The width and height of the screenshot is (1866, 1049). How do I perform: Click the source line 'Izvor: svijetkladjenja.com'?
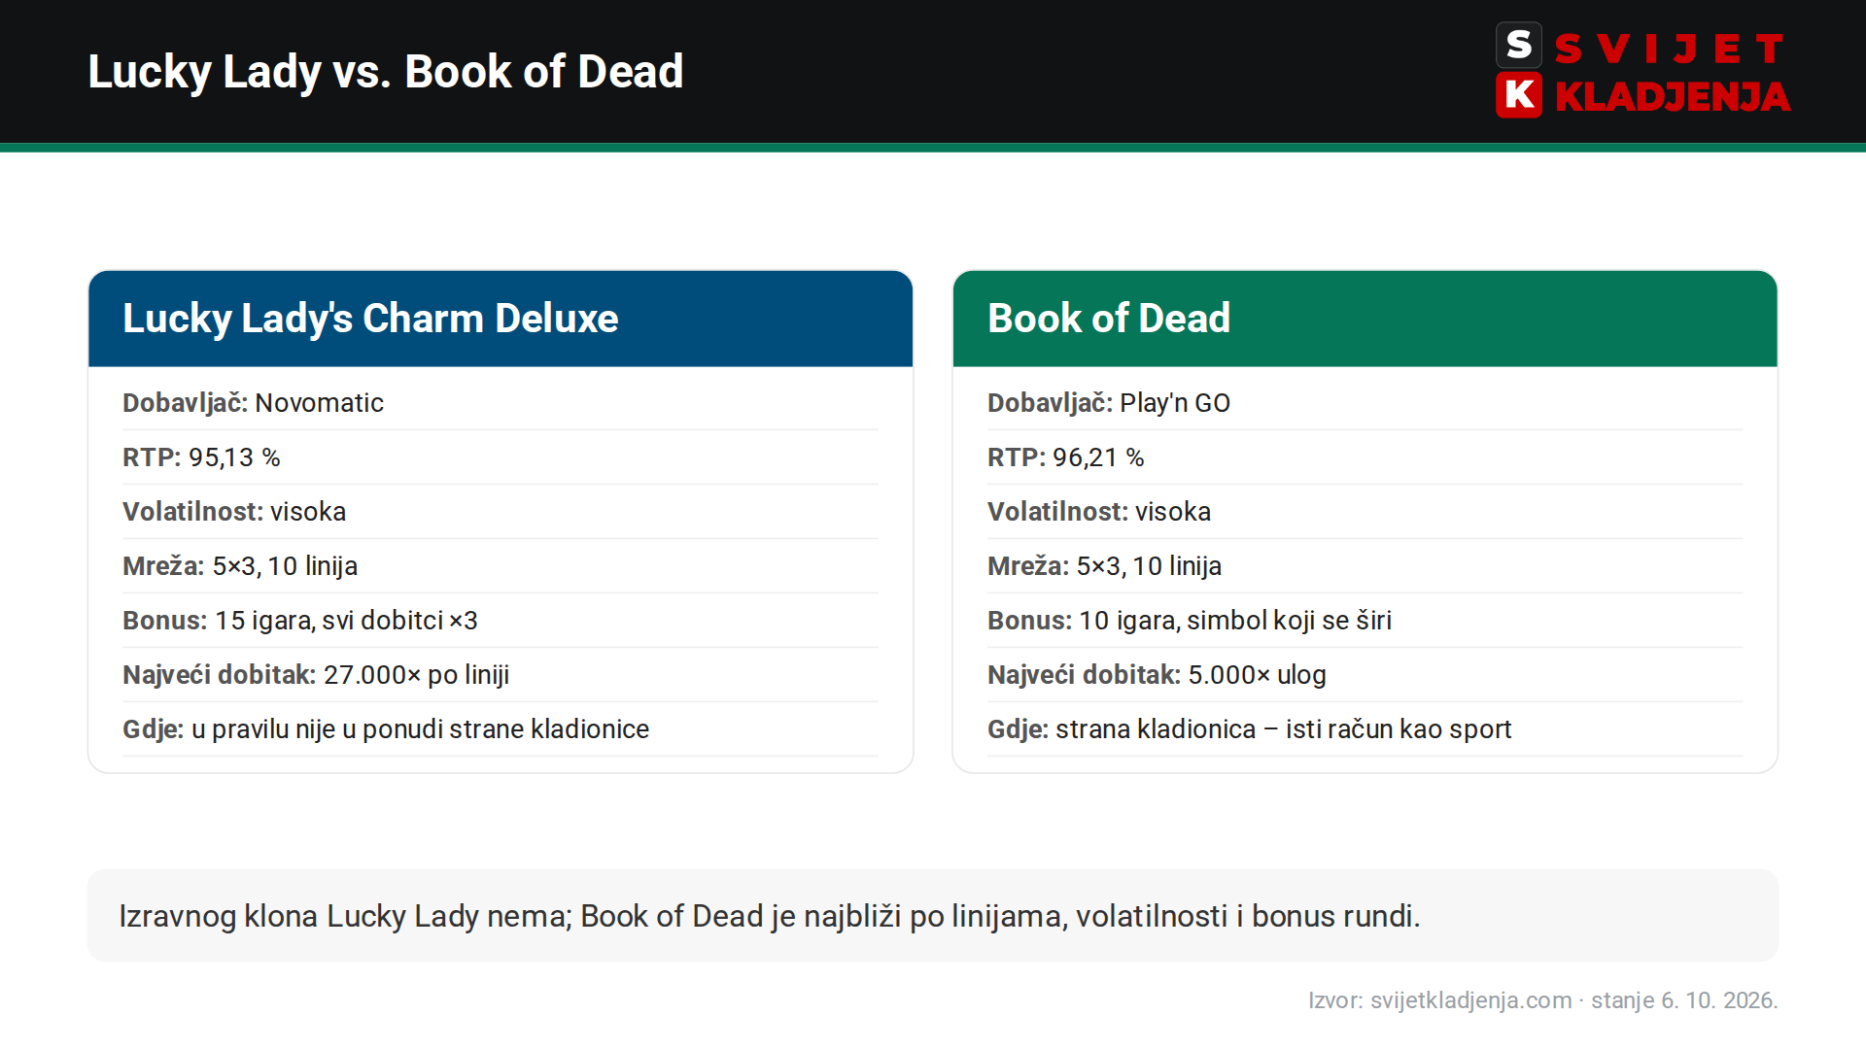pos(1543,1000)
